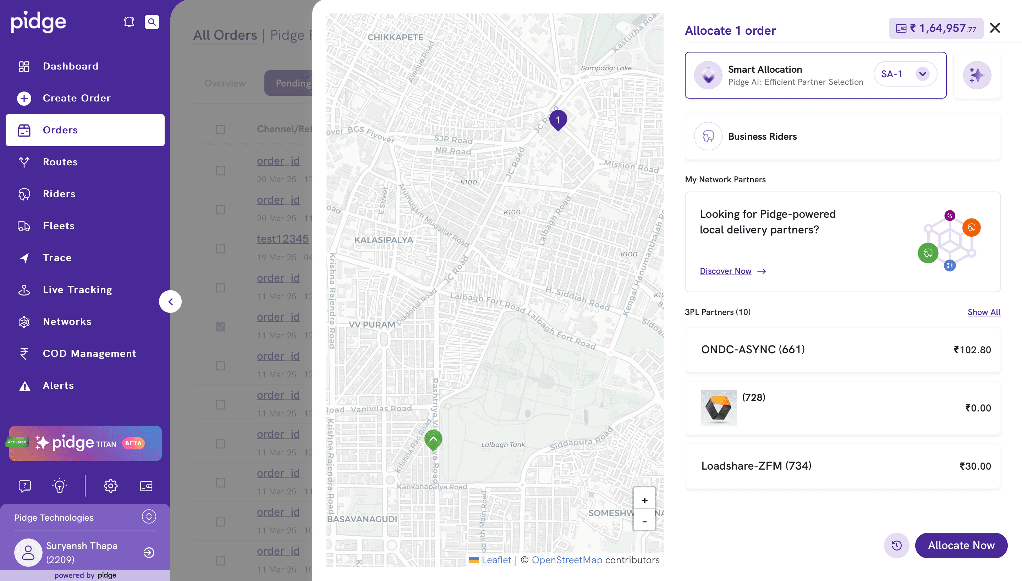Click the wallet icon in sidebar footer

click(146, 486)
